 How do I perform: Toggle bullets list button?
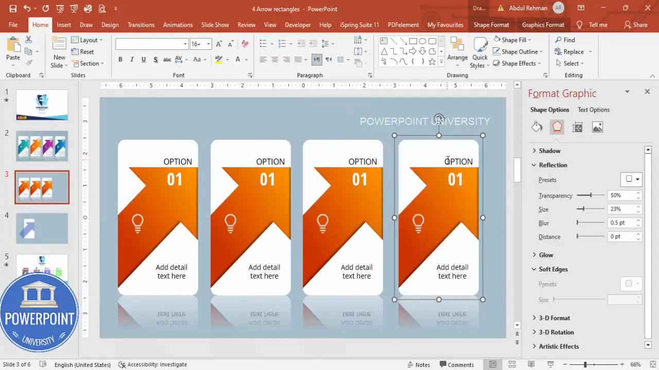coord(263,44)
